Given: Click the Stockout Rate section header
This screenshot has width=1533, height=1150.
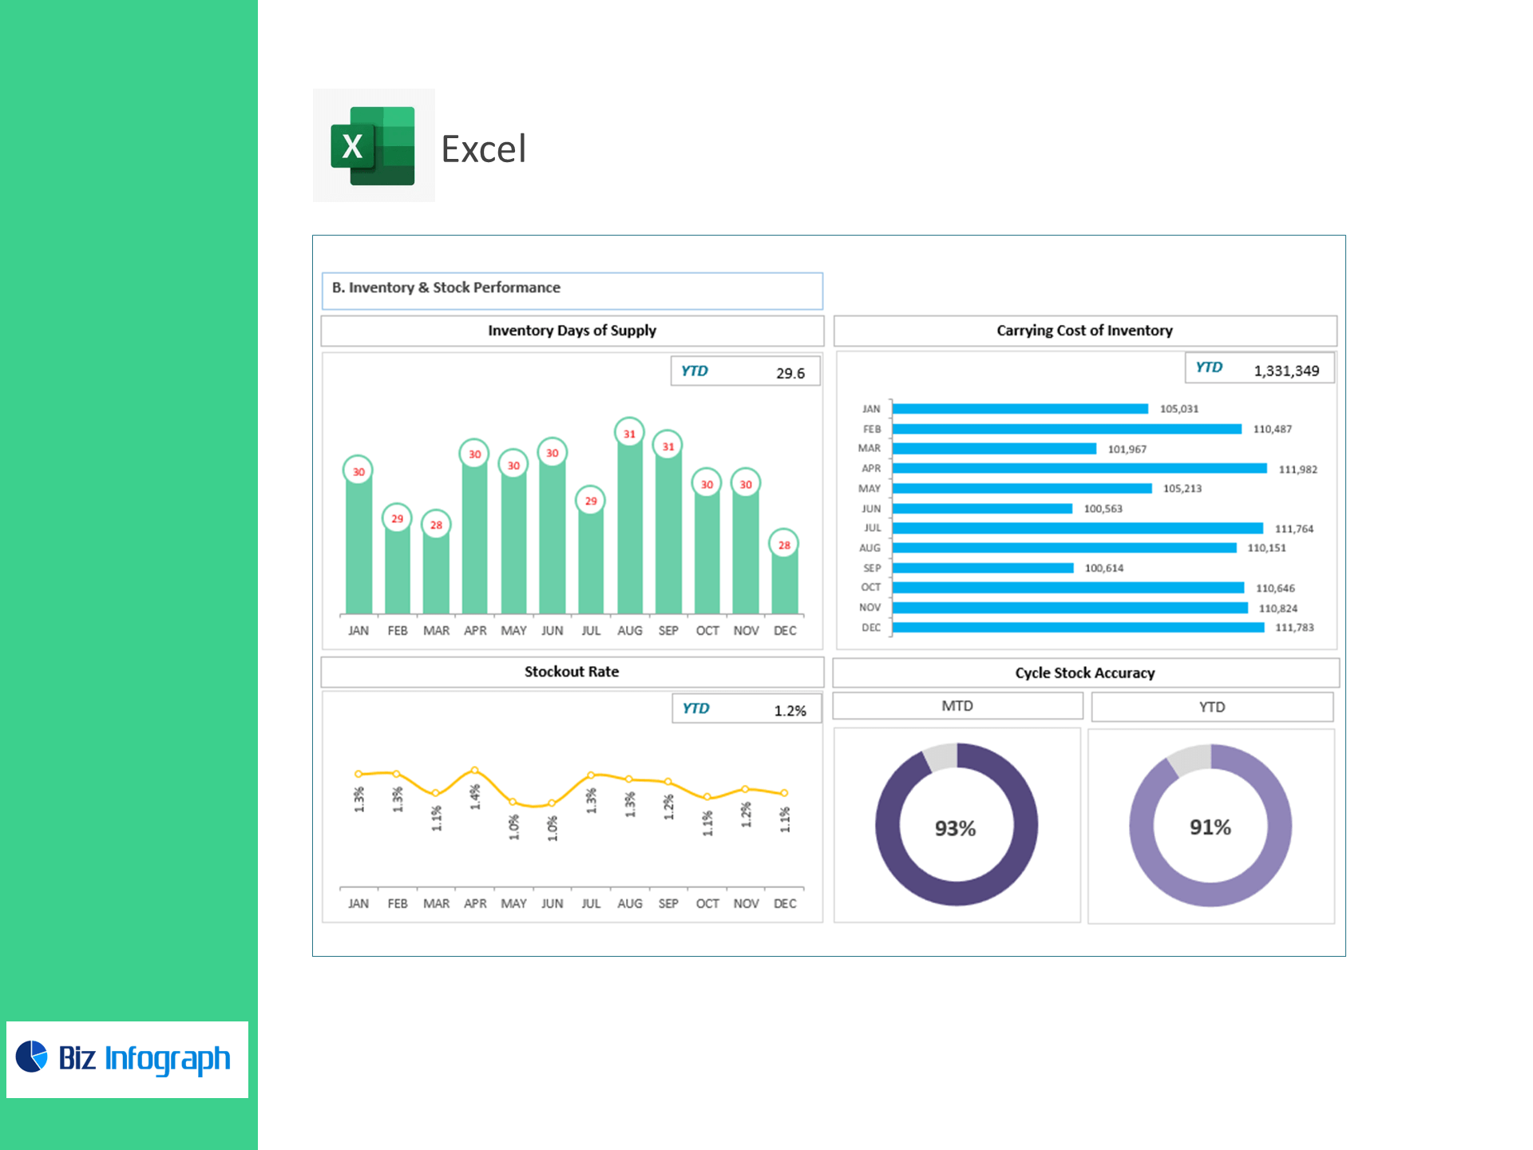Looking at the screenshot, I should click(572, 672).
